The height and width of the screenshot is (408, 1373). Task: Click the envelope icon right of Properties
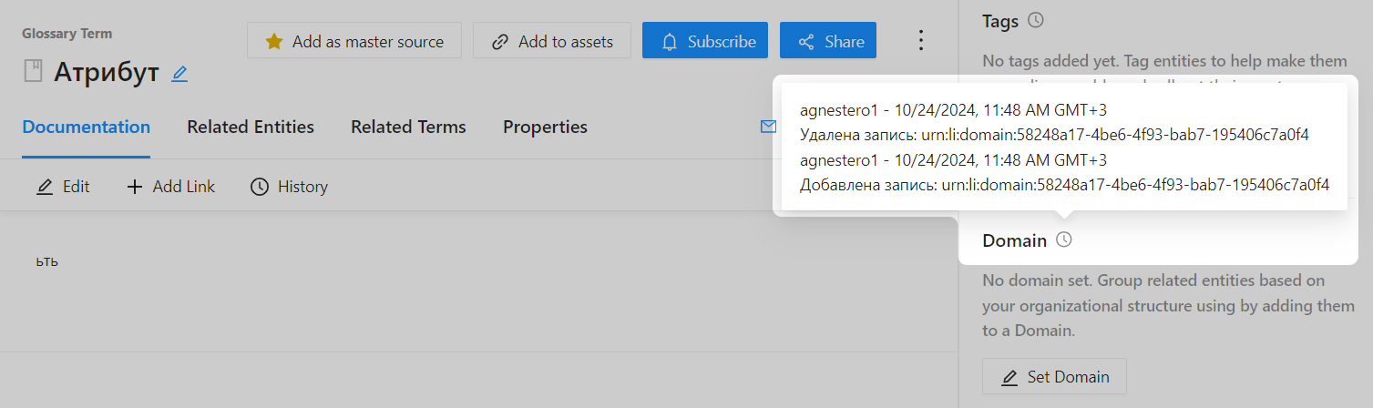(767, 127)
